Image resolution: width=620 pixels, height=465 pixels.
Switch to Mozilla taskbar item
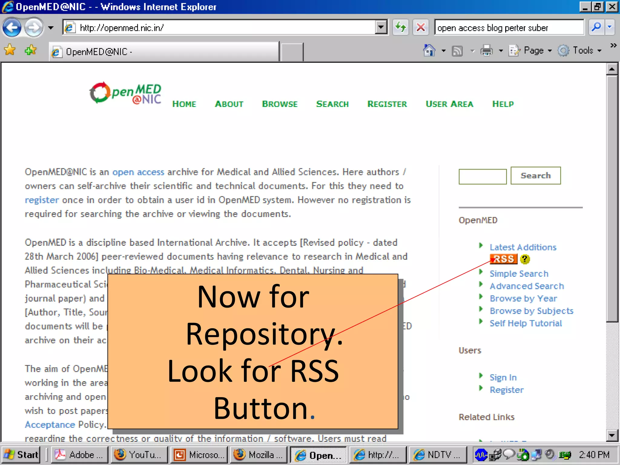259,455
